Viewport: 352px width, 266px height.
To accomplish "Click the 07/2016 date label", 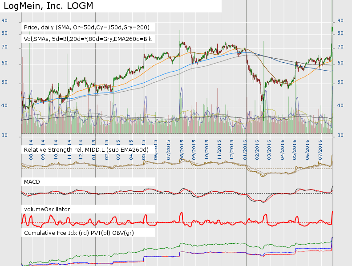I will coord(320,150).
